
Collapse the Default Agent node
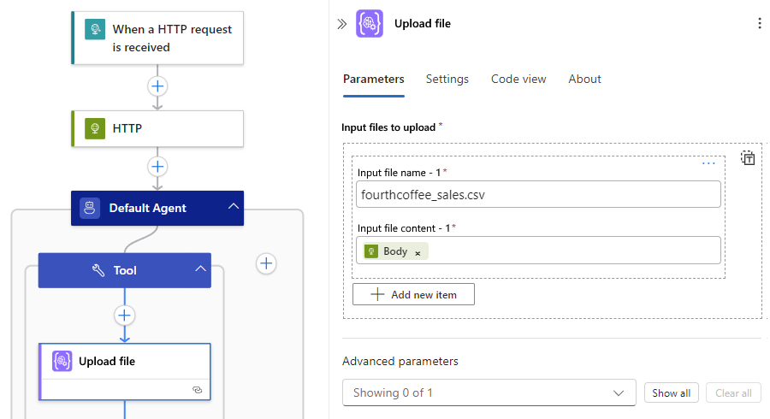coord(233,208)
